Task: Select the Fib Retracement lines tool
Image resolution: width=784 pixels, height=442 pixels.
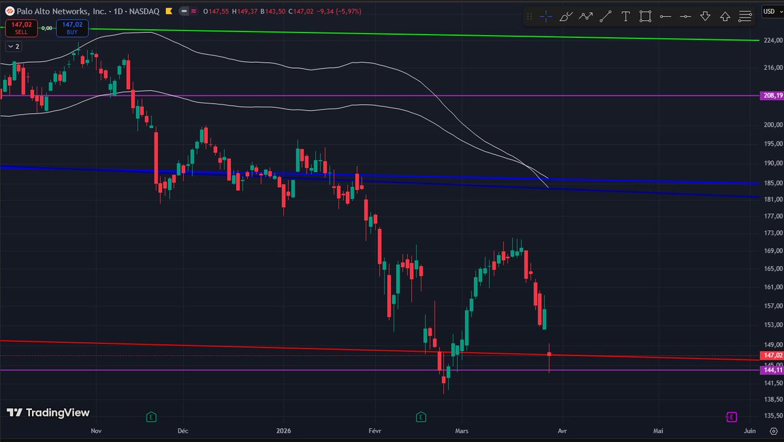Action: coord(745,16)
